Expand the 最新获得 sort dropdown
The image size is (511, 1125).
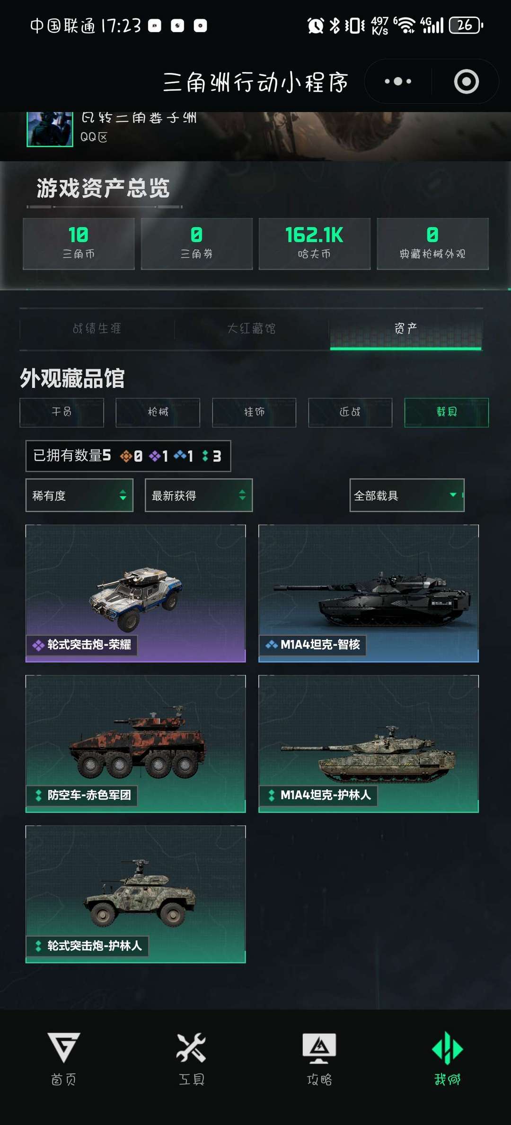point(199,495)
